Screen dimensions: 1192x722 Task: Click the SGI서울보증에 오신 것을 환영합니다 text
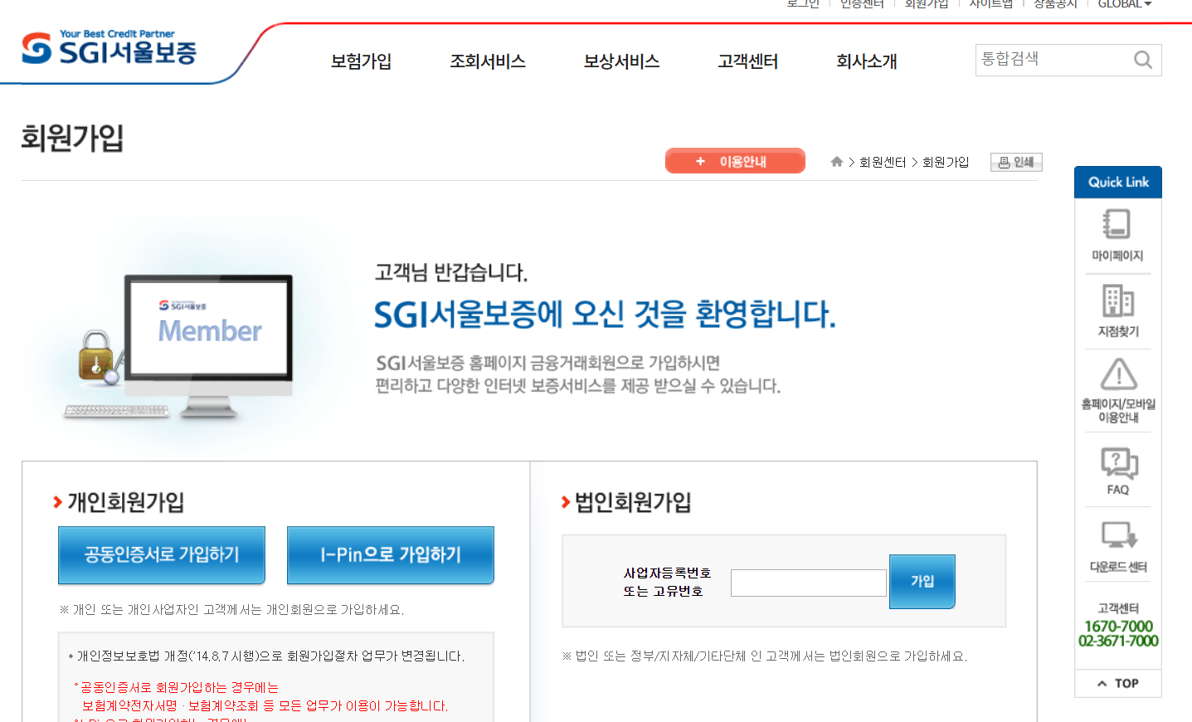point(605,315)
